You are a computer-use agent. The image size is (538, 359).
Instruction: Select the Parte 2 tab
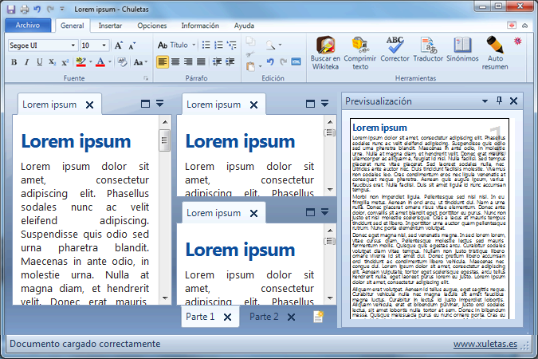264,317
